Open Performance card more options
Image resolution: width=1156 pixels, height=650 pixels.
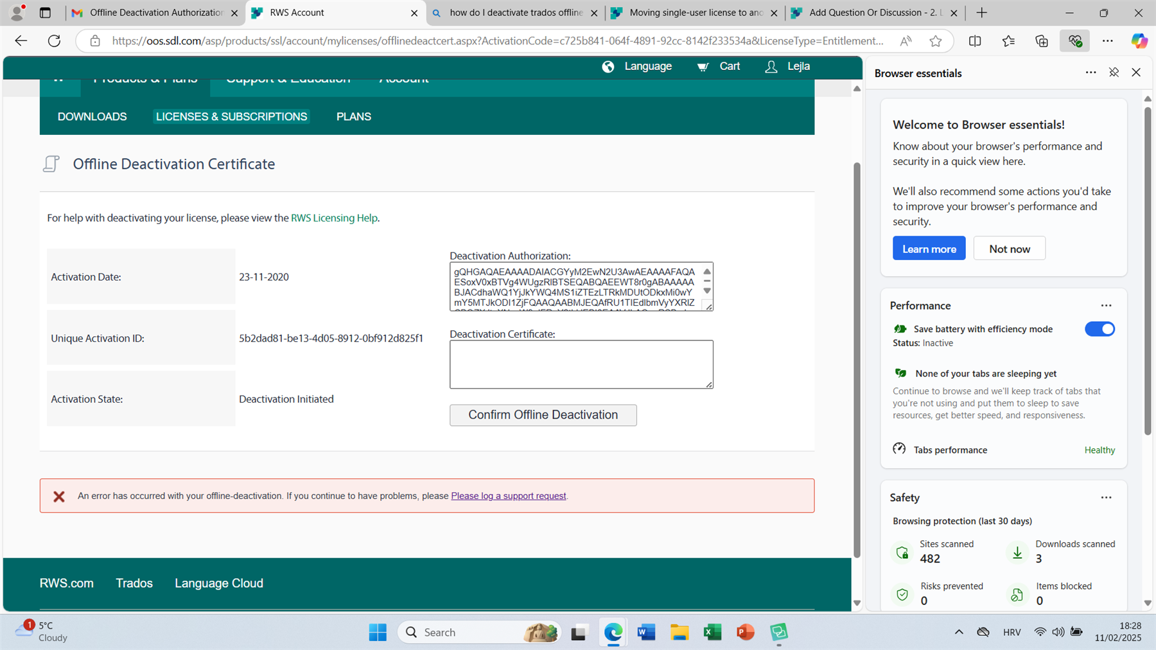click(1106, 306)
